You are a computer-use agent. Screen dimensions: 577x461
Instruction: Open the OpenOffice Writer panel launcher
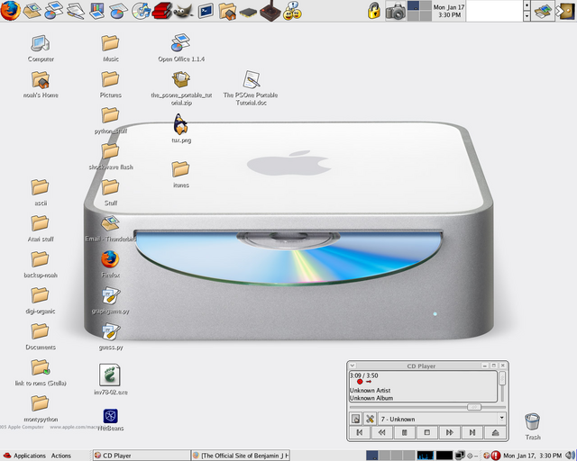tap(76, 11)
